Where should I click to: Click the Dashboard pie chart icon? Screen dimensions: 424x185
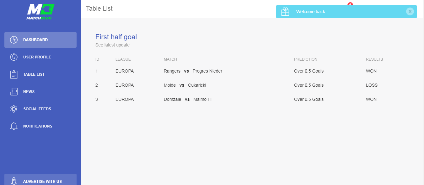tap(13, 40)
